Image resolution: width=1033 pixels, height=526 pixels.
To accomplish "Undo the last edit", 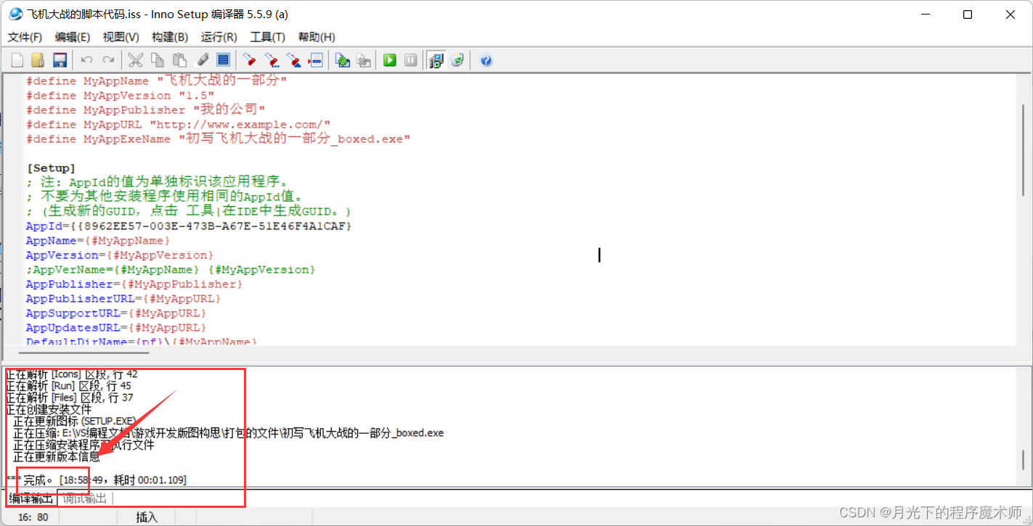I will point(86,60).
